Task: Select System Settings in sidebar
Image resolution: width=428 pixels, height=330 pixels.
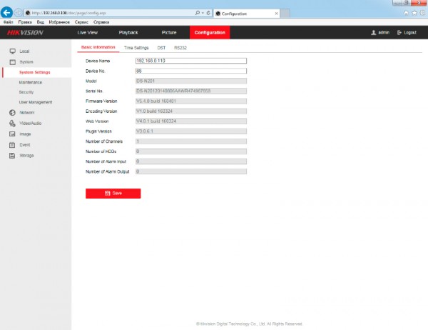Action: click(35, 72)
